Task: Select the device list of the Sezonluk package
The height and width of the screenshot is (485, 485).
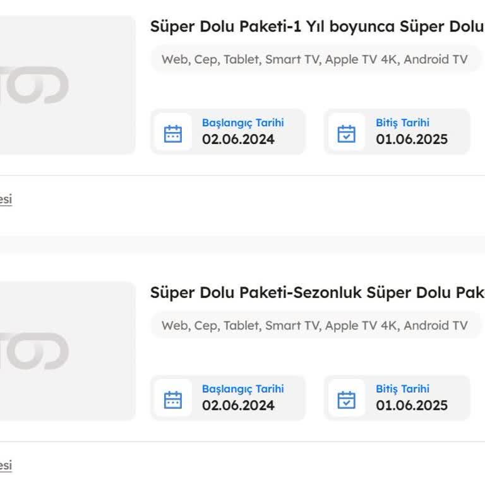Action: pyautogui.click(x=314, y=326)
